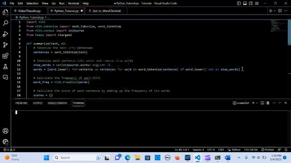Change indentation via Spaces: 4

click(198, 150)
